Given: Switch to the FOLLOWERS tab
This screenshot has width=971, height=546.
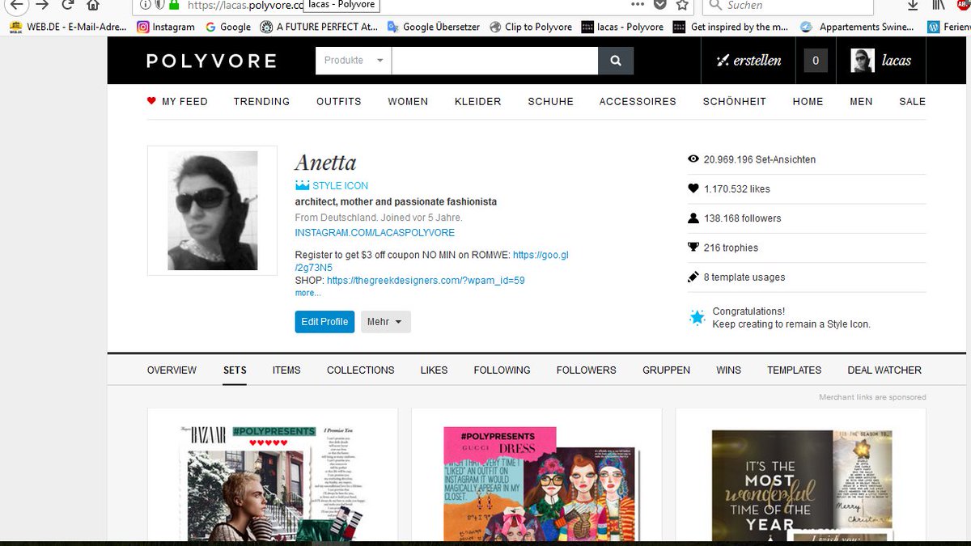Looking at the screenshot, I should tap(587, 370).
